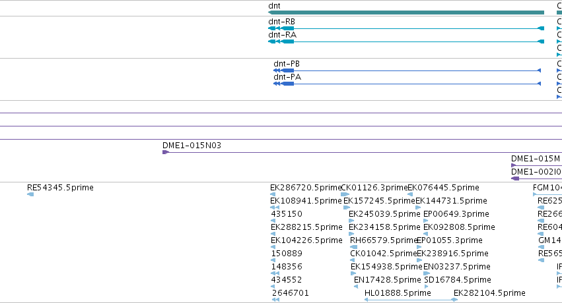Screen dimensions: 562x303
Task: Select the RE54345.5prime EST arrow
Action: coord(30,194)
